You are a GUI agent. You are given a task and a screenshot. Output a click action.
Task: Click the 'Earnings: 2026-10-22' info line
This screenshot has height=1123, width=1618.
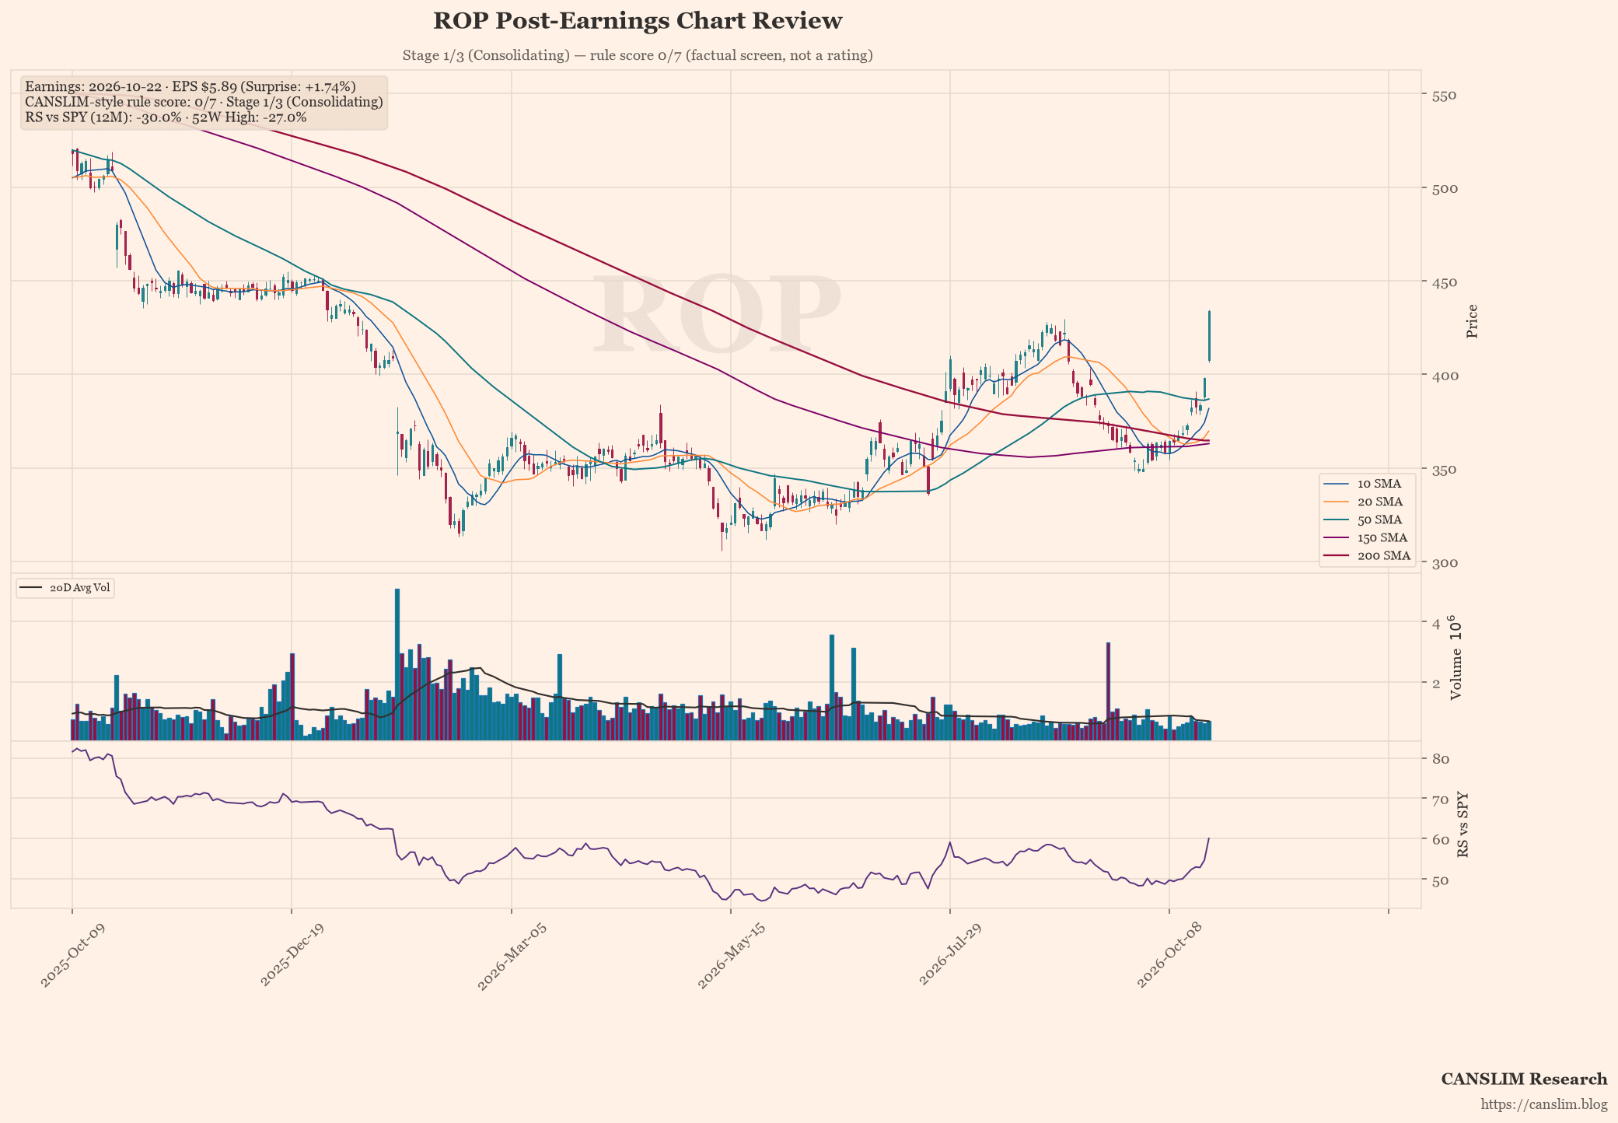click(190, 86)
